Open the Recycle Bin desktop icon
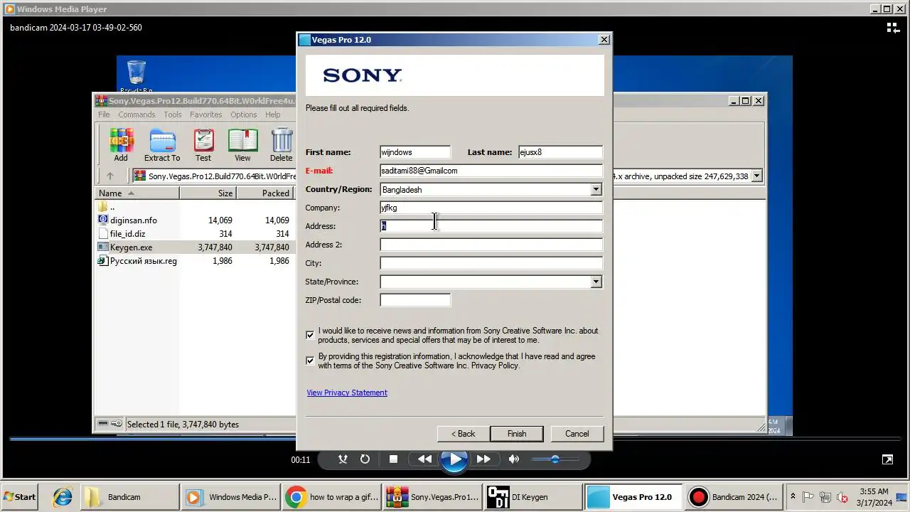Screen dimensions: 910x512 click(136, 76)
